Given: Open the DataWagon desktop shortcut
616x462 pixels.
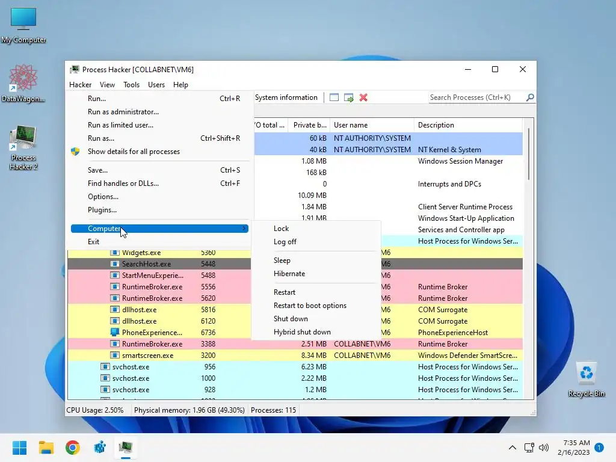Looking at the screenshot, I should pyautogui.click(x=23, y=83).
